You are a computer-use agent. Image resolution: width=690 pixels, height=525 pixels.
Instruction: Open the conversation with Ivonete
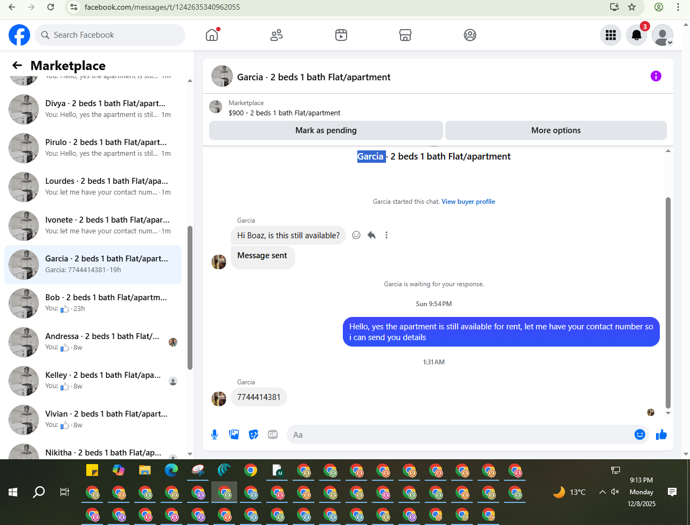(93, 225)
